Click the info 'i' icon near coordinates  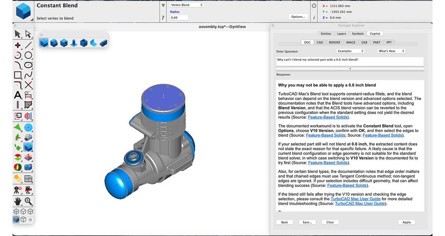point(314,18)
